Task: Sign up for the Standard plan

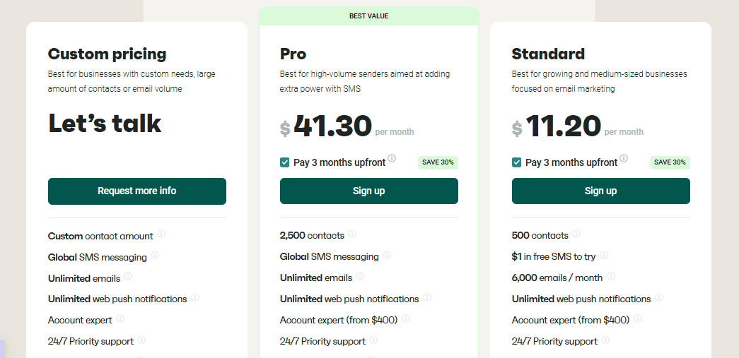Action: pos(601,191)
